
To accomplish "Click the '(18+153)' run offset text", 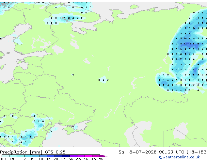I will coord(197,152).
